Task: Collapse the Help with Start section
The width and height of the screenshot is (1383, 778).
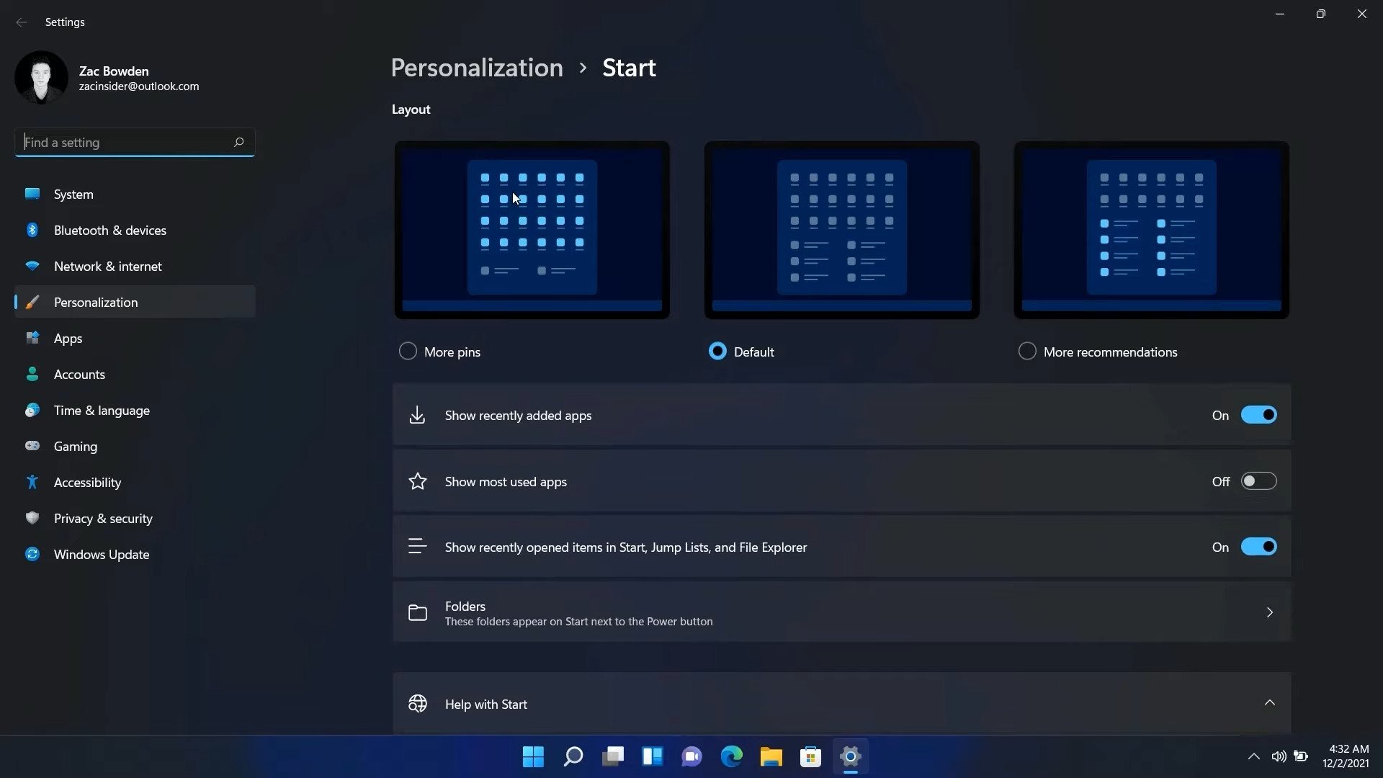Action: (x=1269, y=702)
